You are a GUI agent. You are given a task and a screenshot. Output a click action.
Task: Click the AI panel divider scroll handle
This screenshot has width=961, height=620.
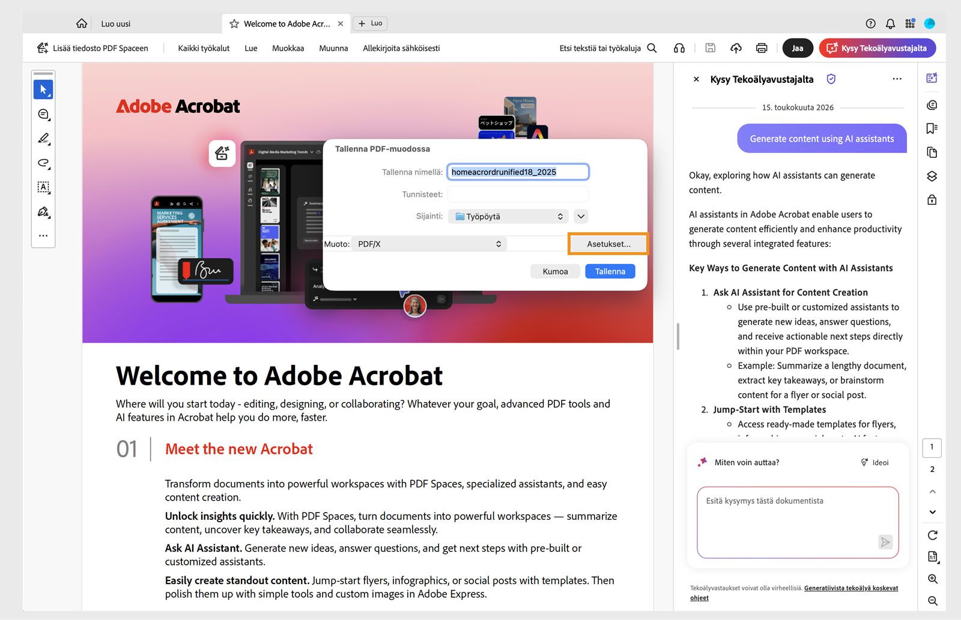[678, 336]
